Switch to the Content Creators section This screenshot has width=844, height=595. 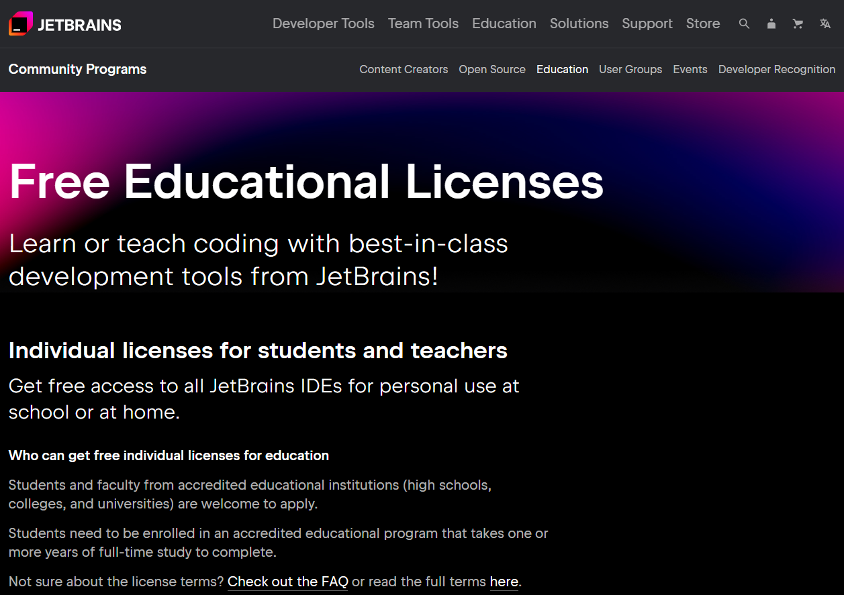tap(404, 69)
